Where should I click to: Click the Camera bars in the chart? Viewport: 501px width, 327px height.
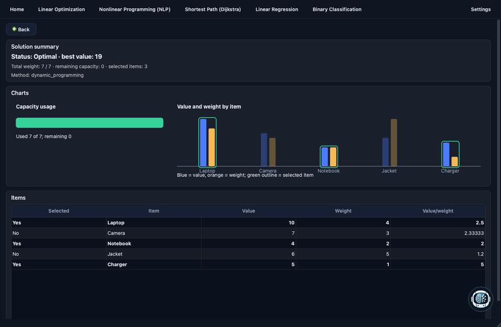(x=268, y=150)
